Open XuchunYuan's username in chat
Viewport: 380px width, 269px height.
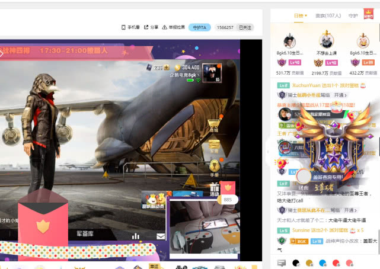(306, 85)
